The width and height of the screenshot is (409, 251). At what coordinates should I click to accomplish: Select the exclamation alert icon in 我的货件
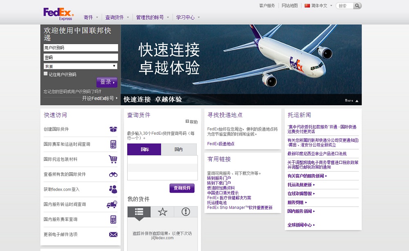pyautogui.click(x=186, y=212)
